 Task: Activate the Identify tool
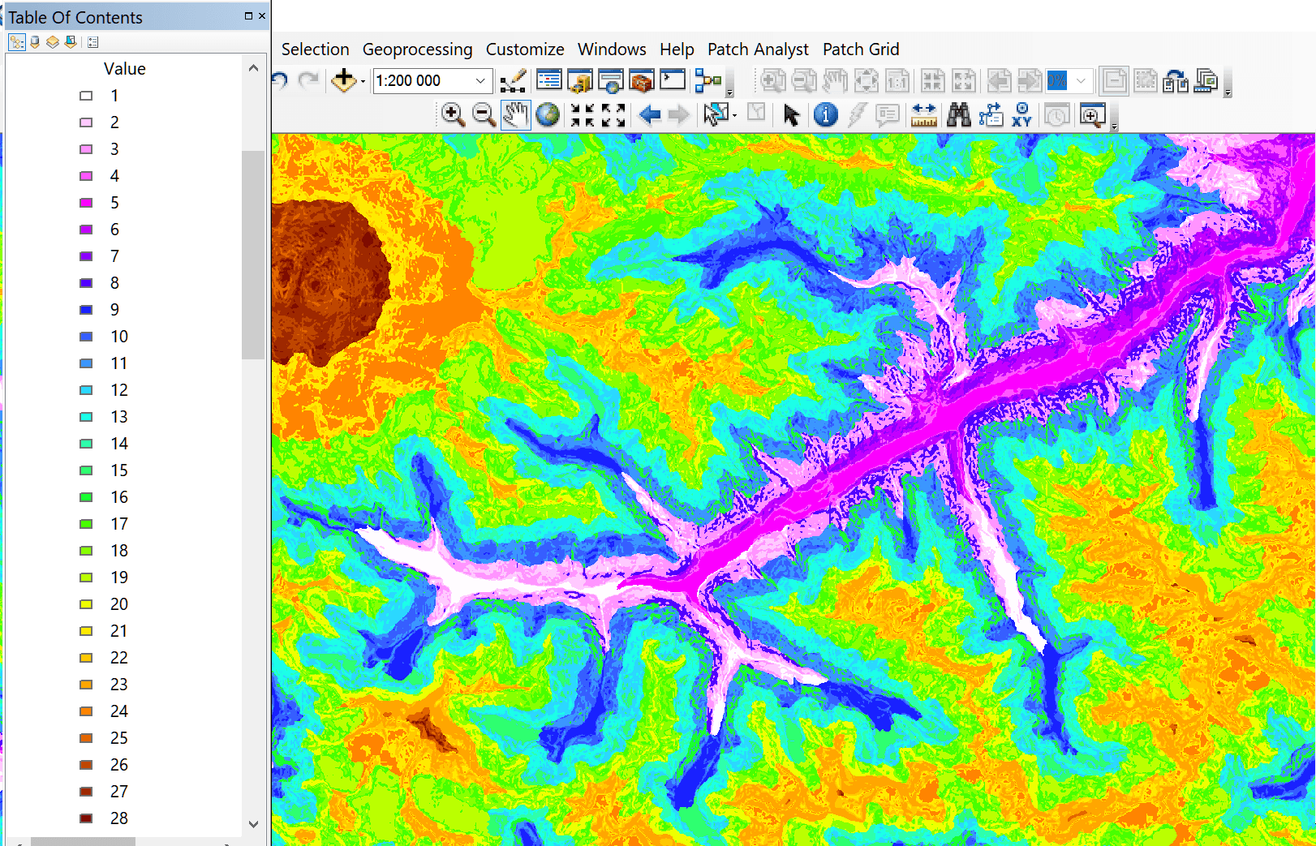(x=825, y=115)
